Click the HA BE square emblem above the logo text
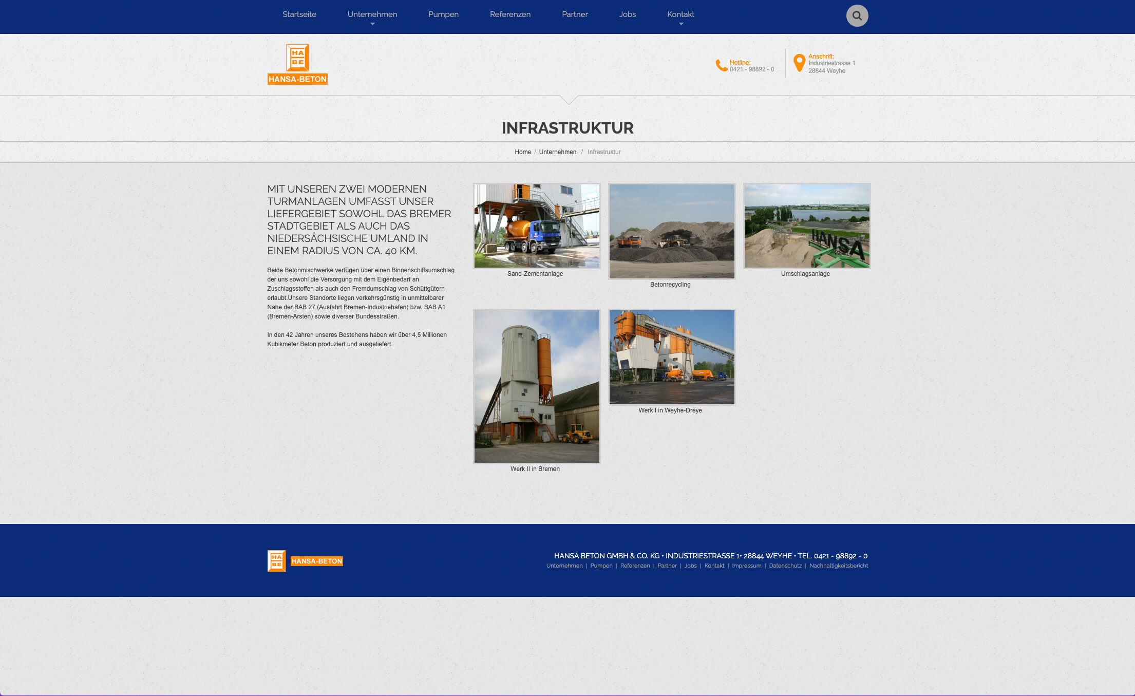1135x696 pixels. (x=298, y=57)
